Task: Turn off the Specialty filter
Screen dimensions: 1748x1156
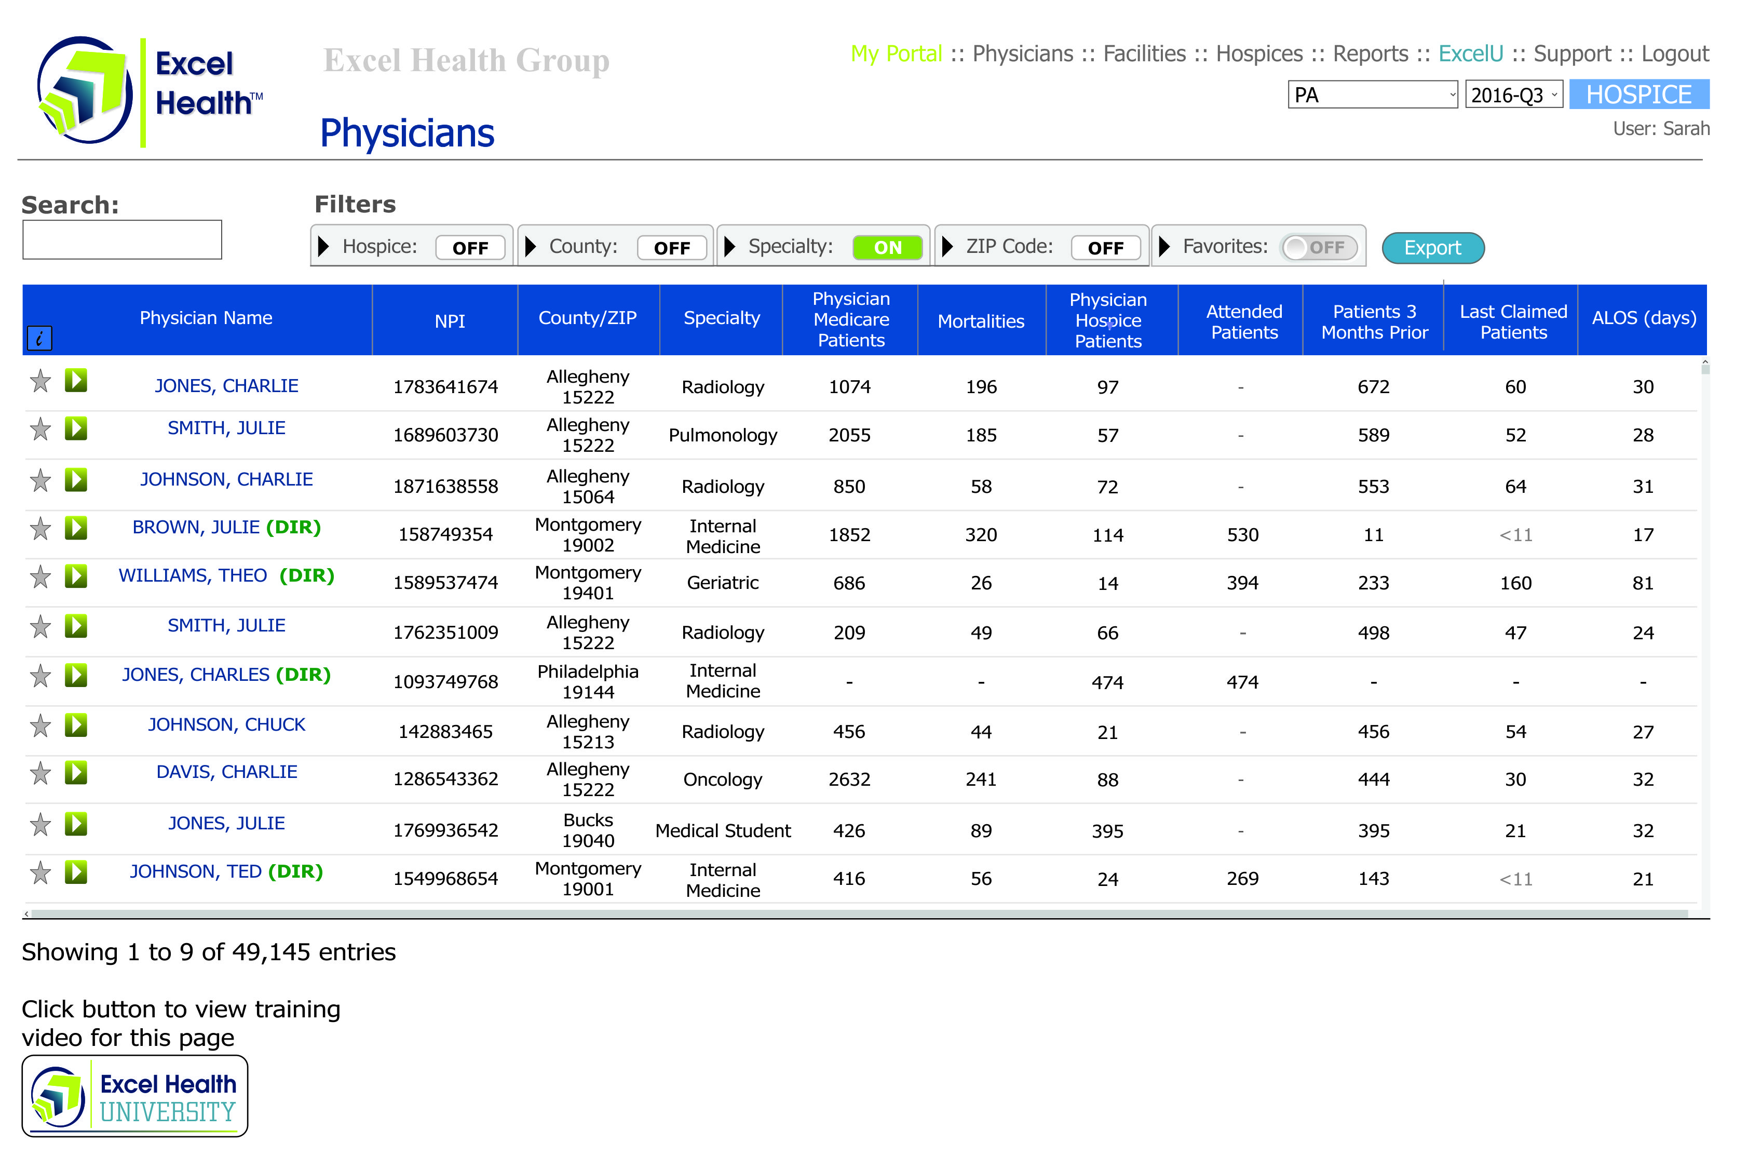Action: tap(887, 248)
